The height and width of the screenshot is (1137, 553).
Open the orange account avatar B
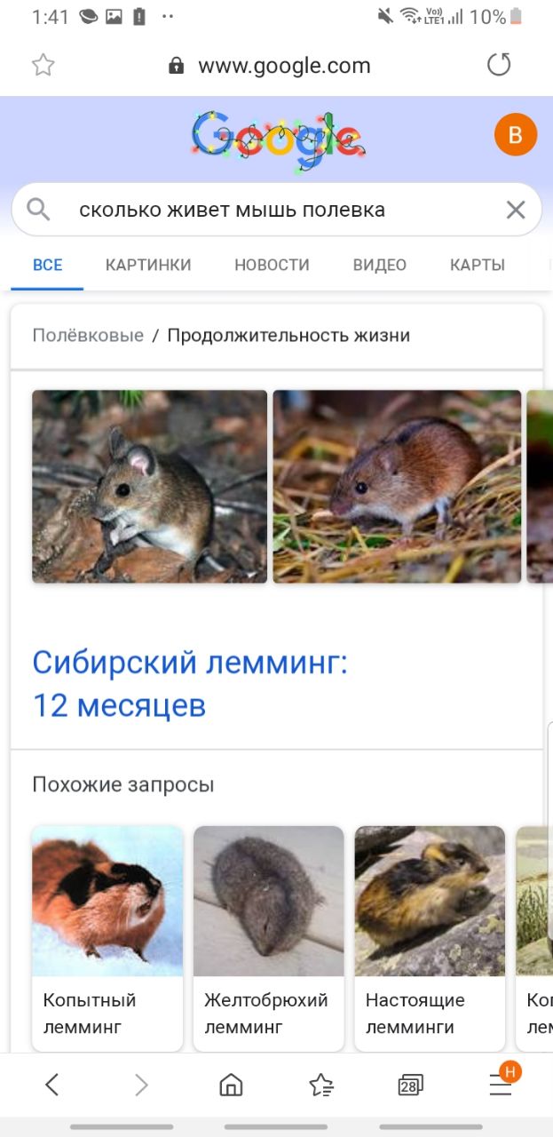(515, 135)
